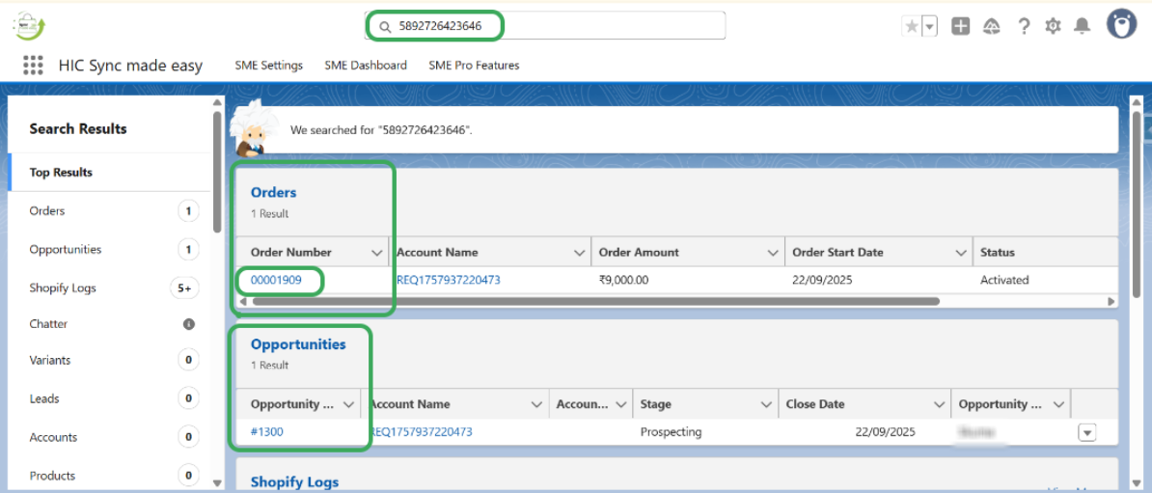Open the Close Date column dropdown
The image size is (1152, 493).
[x=938, y=404]
